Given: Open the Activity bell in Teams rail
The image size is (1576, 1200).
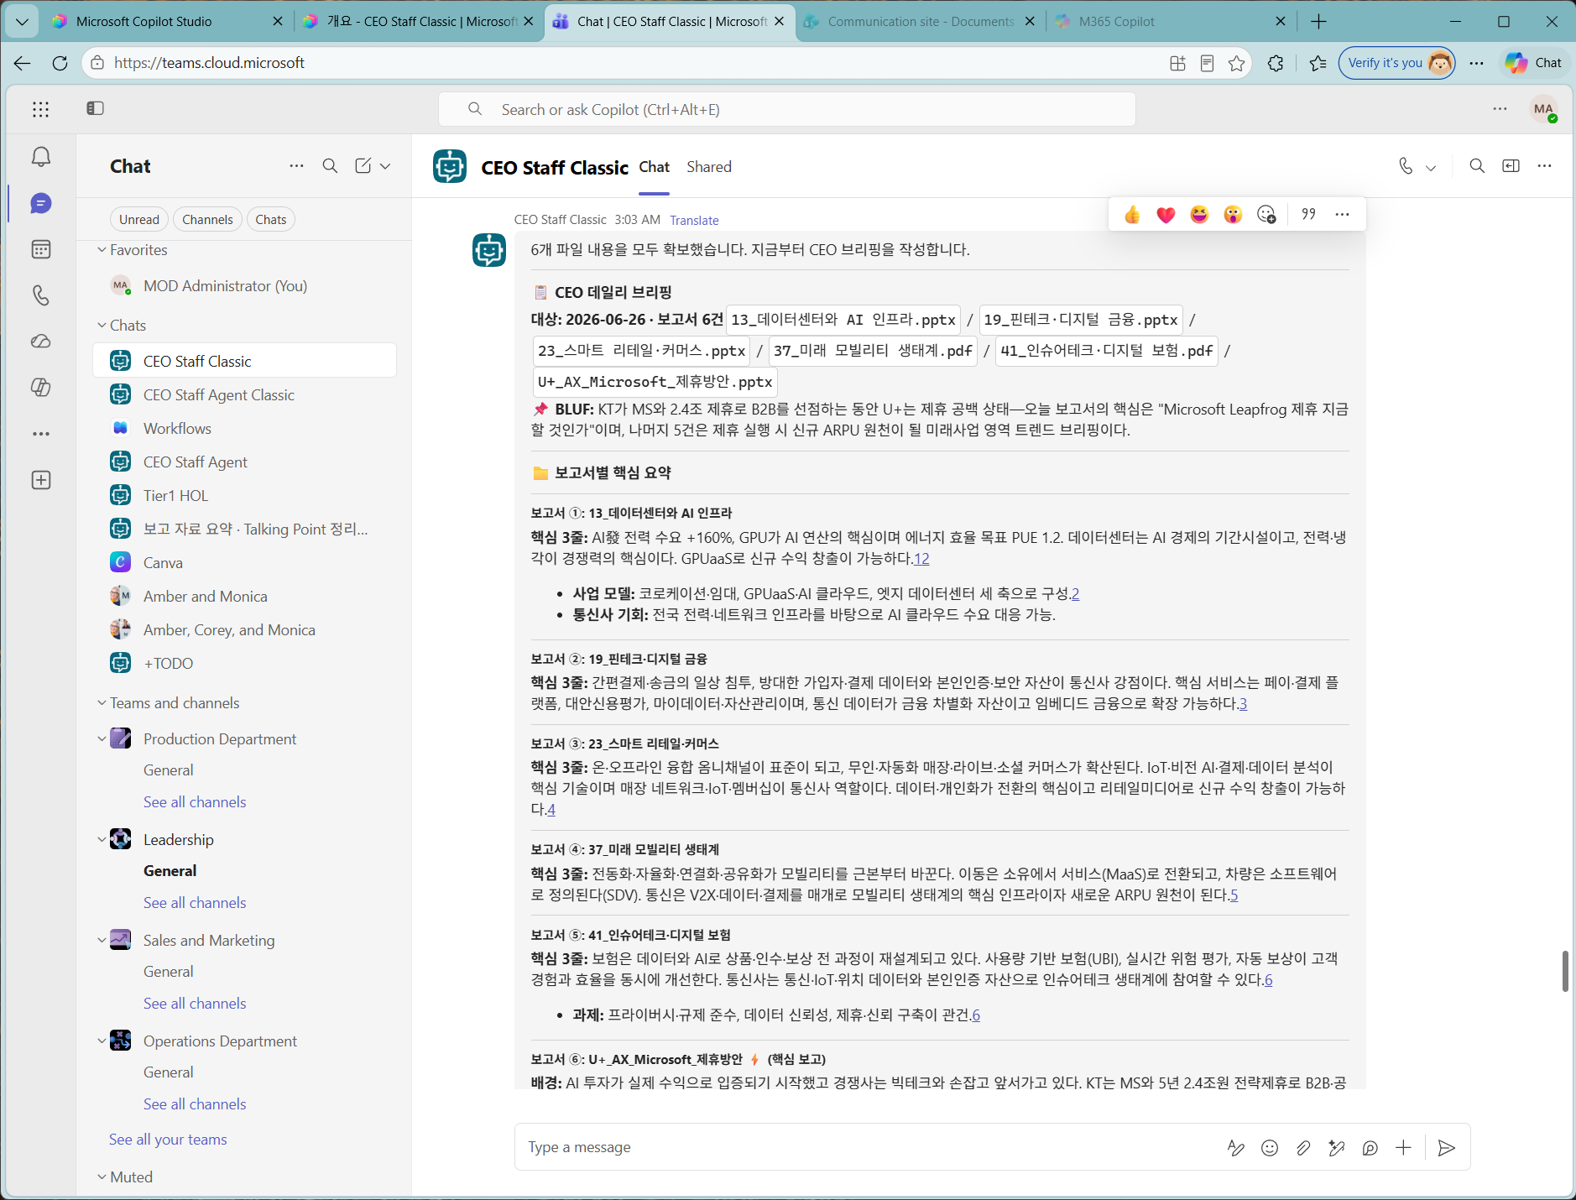Looking at the screenshot, I should [x=41, y=157].
